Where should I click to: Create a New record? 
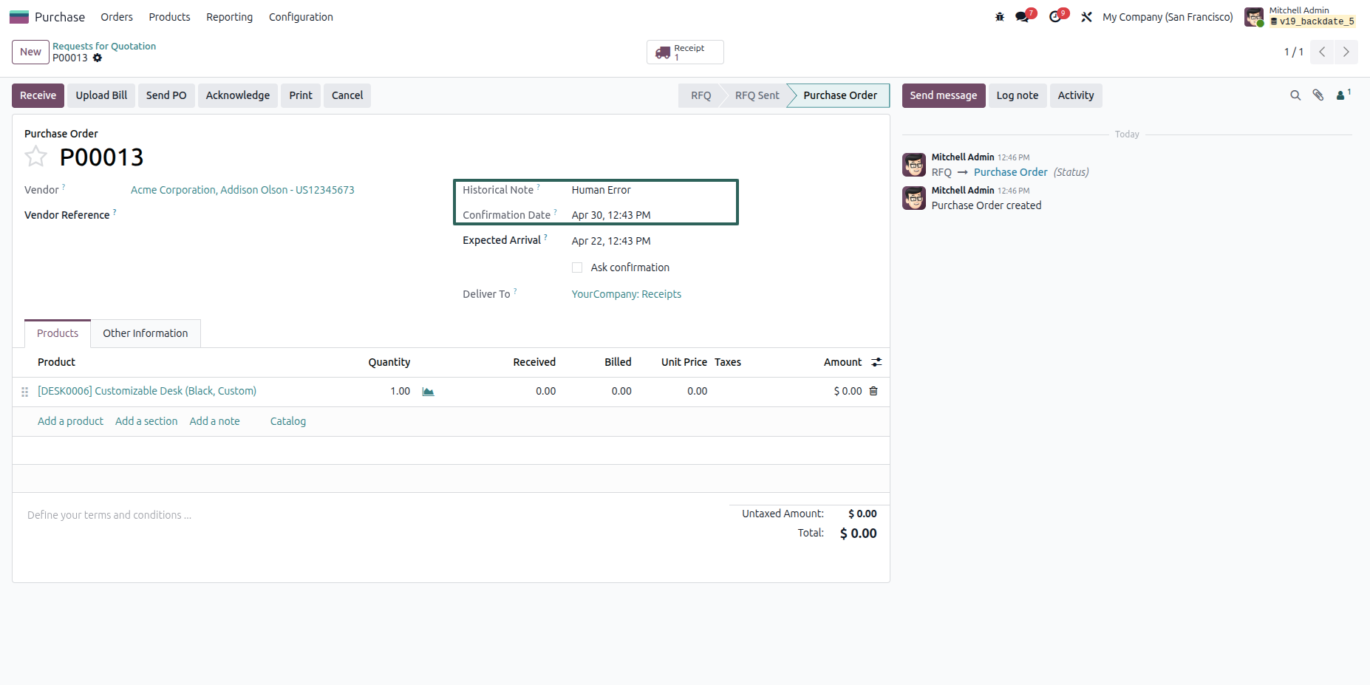[x=30, y=52]
